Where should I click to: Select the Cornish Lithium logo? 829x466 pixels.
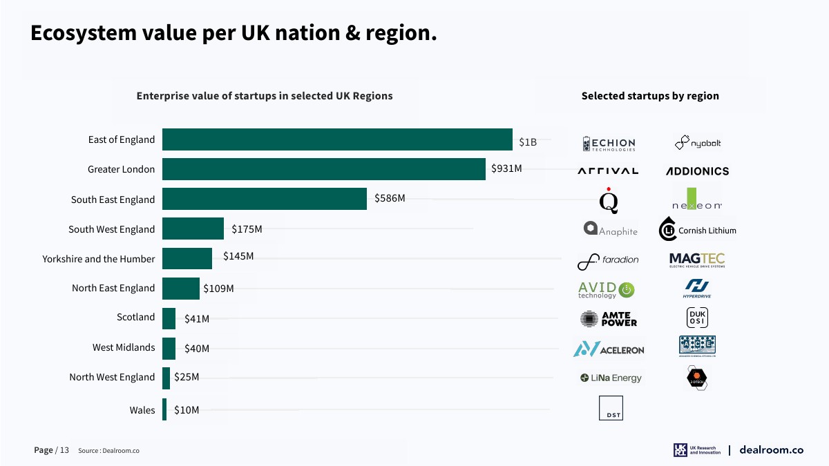(x=698, y=230)
